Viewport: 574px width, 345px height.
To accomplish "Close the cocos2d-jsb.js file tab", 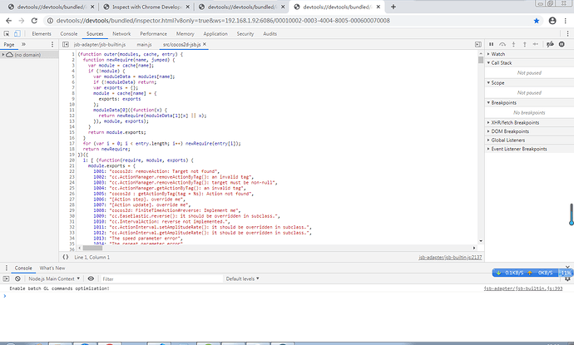I will [x=205, y=44].
